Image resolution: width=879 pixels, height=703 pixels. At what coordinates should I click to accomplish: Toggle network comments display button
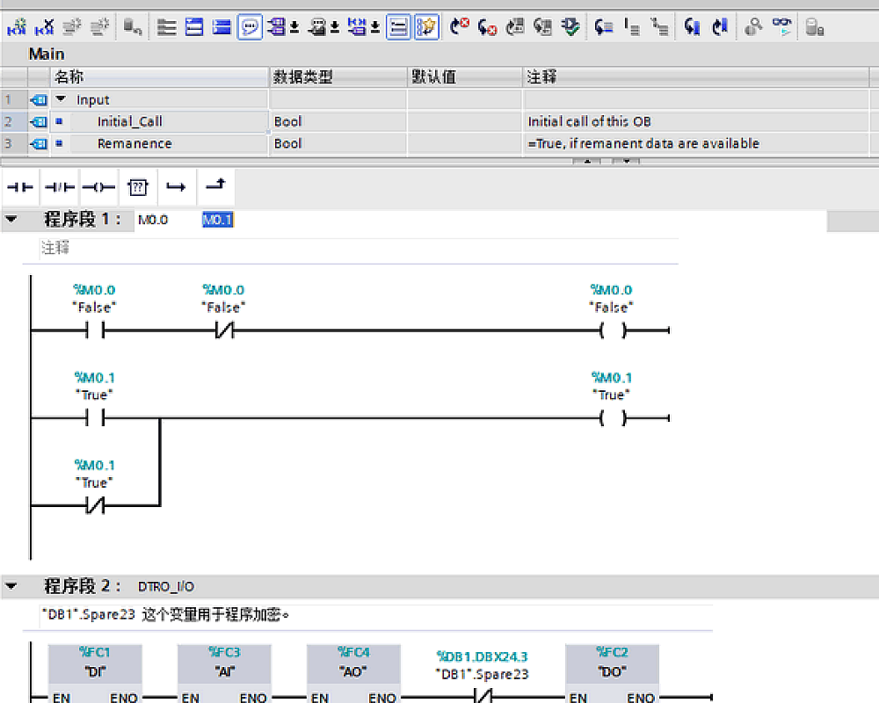(x=250, y=28)
